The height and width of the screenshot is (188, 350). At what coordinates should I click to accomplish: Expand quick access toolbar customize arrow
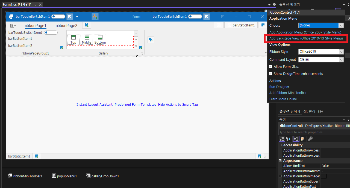(x=77, y=17)
